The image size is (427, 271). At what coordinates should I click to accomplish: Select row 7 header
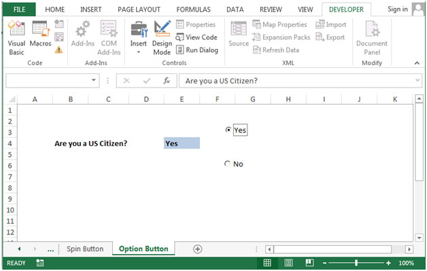(x=10, y=177)
